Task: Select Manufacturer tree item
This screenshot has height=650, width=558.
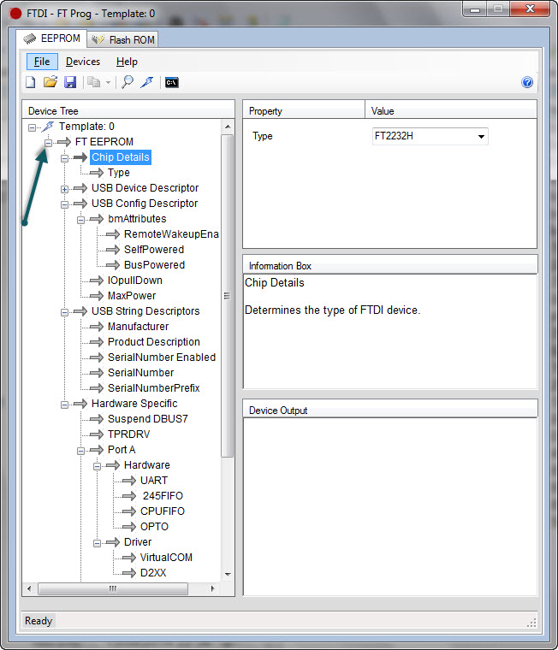Action: point(138,326)
